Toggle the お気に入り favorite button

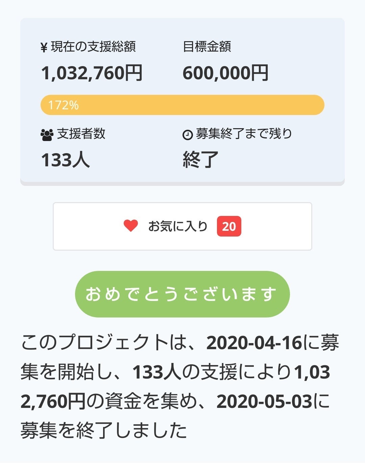click(x=182, y=226)
